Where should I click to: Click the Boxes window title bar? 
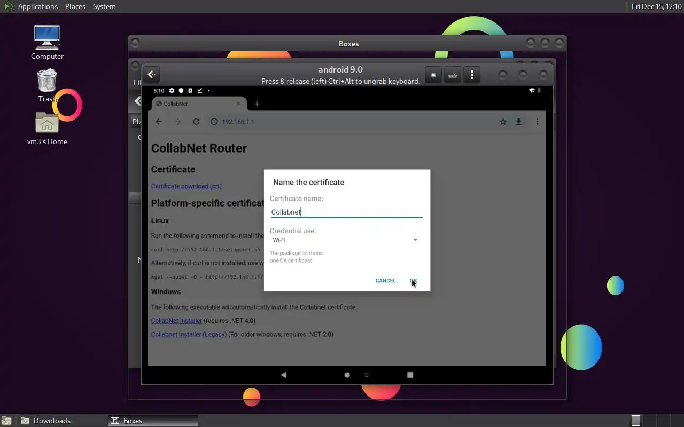347,44
